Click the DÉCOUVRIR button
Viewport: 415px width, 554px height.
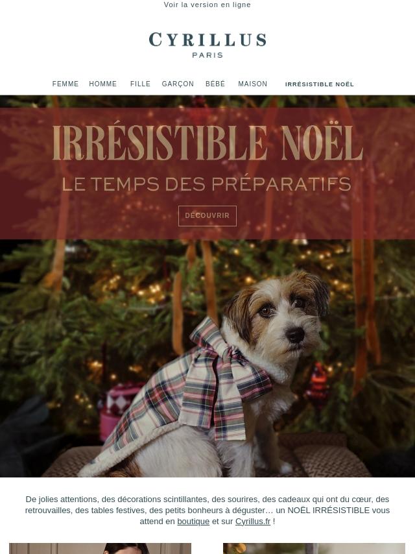(207, 215)
